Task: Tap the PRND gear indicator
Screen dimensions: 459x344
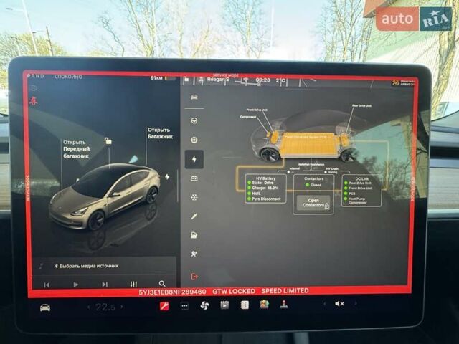Action: (x=35, y=76)
